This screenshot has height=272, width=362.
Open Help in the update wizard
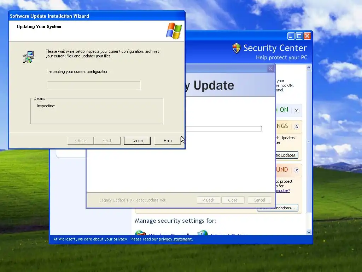pos(167,141)
